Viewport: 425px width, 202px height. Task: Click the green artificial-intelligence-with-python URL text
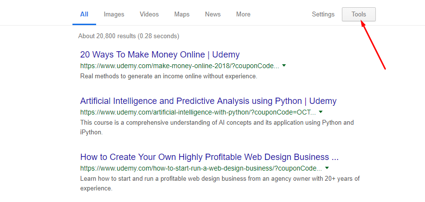[198, 112]
